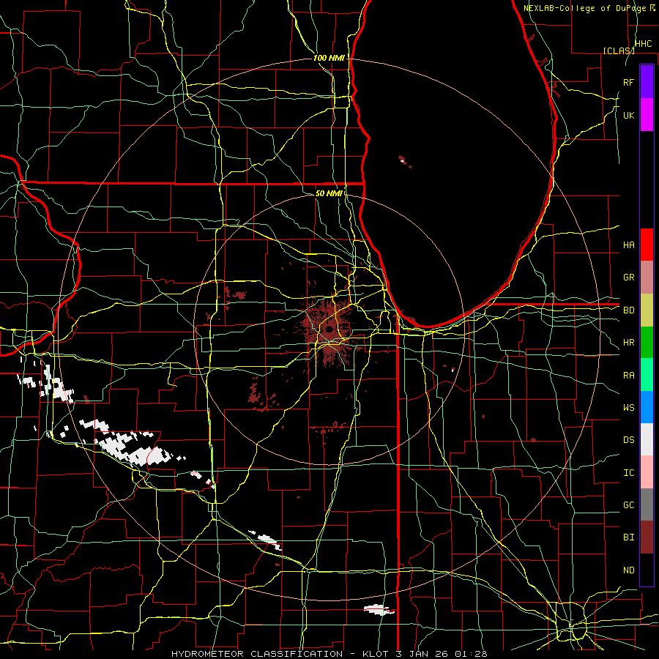659x659 pixels.
Task: Click the purple RF color swatch
Action: (x=647, y=82)
